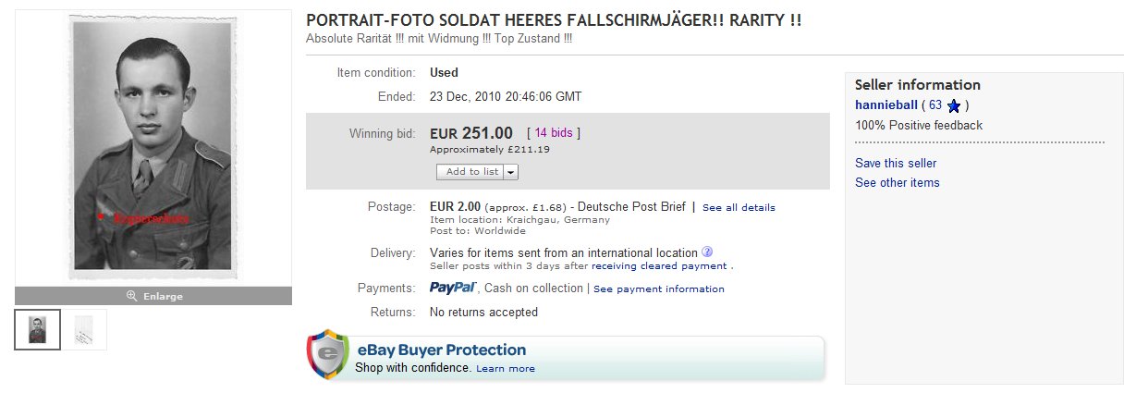Click the blue feedback star icon

[954, 105]
